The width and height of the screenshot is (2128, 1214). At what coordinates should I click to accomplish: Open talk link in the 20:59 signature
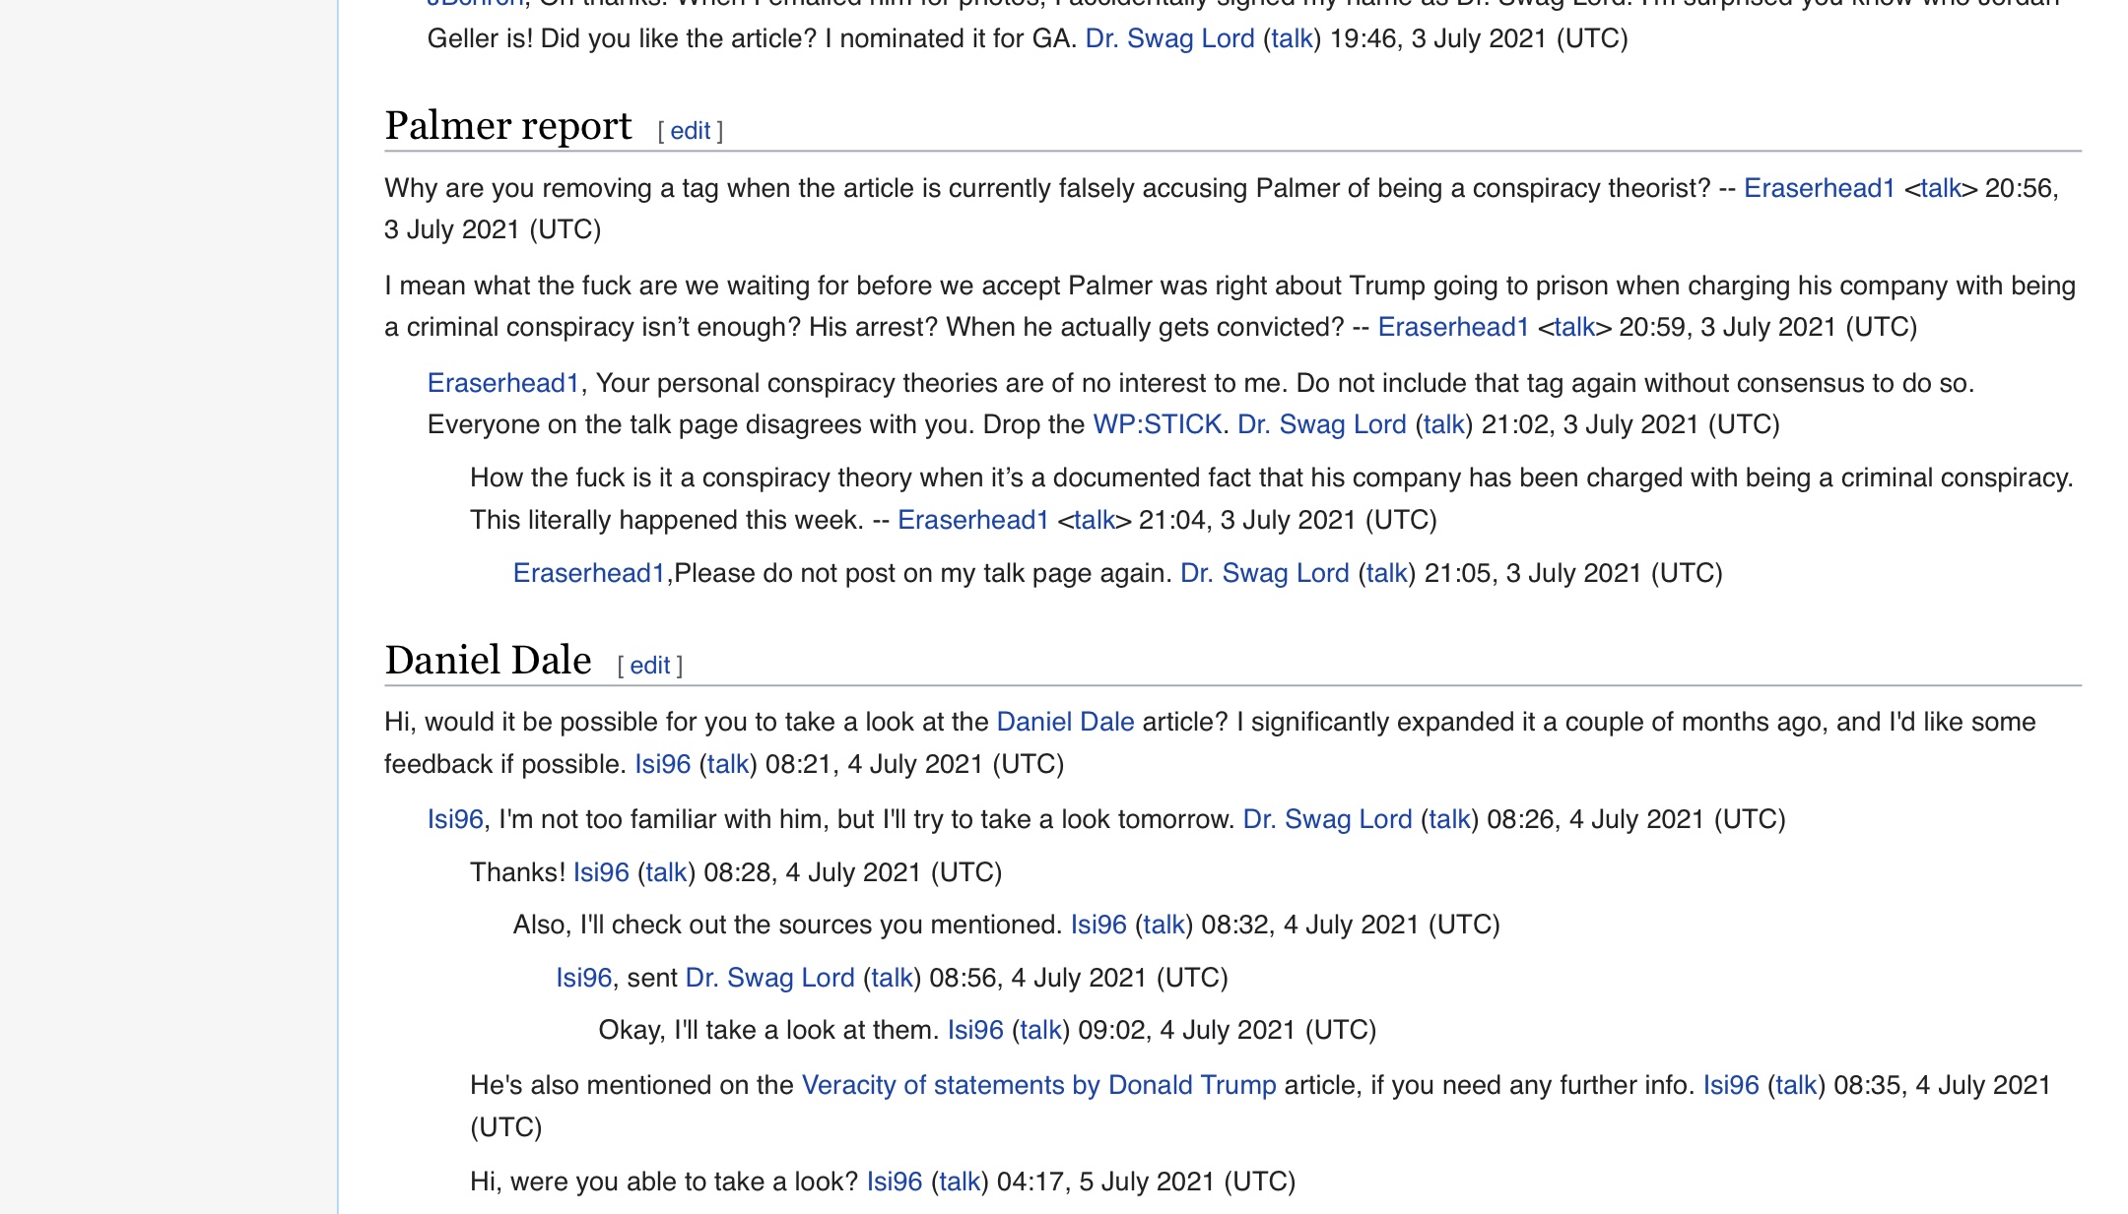coord(1574,327)
